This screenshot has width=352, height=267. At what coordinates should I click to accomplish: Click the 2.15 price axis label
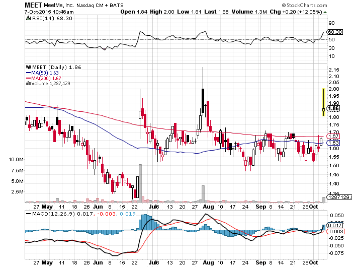[x=334, y=70]
